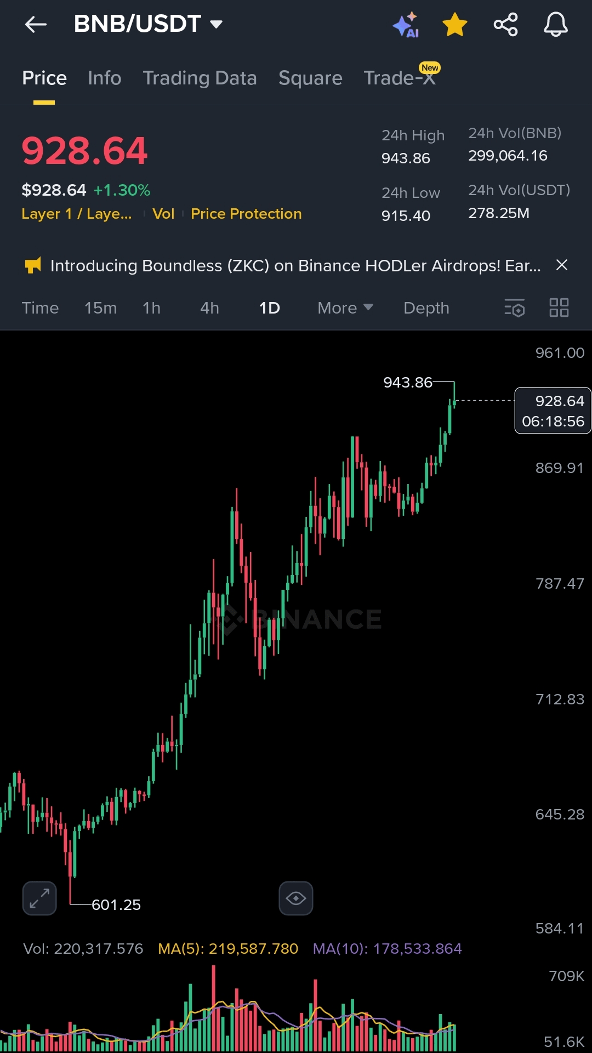
Task: Open the Trade-X tab
Action: point(400,78)
